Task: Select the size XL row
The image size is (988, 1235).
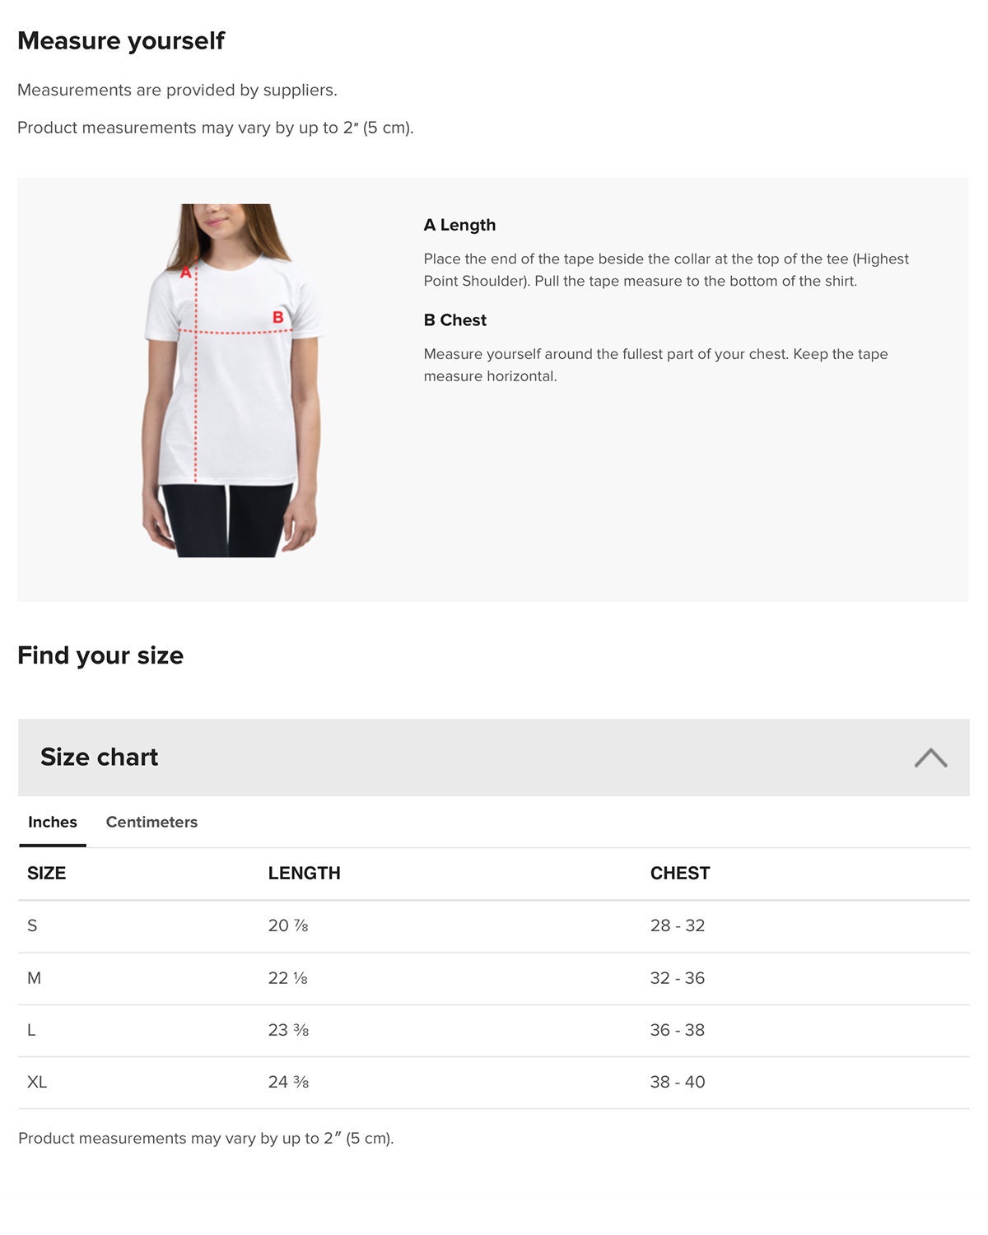Action: coord(493,1083)
